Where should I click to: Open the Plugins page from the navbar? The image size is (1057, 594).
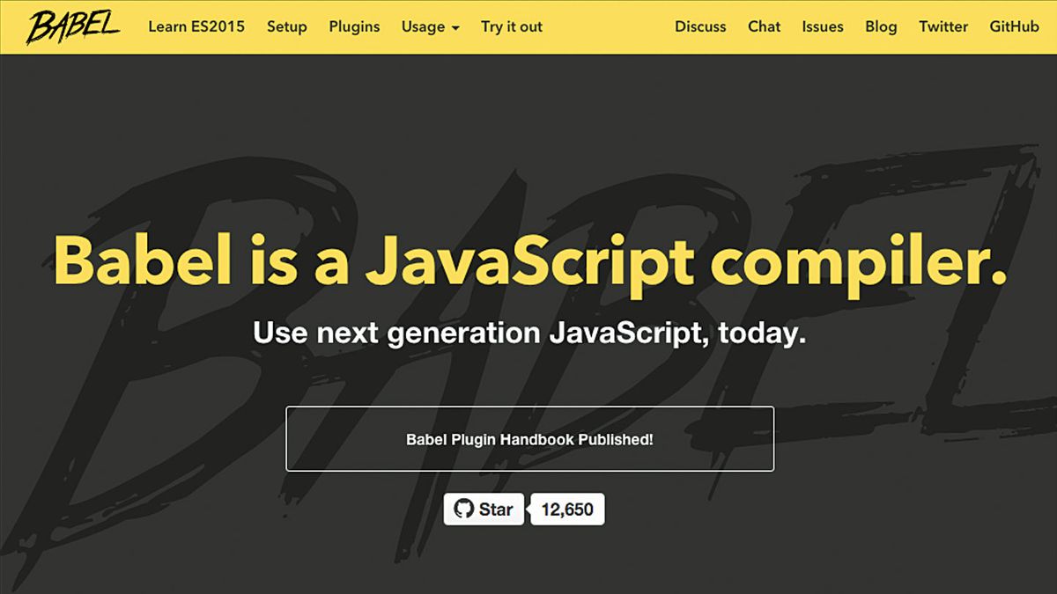tap(354, 26)
